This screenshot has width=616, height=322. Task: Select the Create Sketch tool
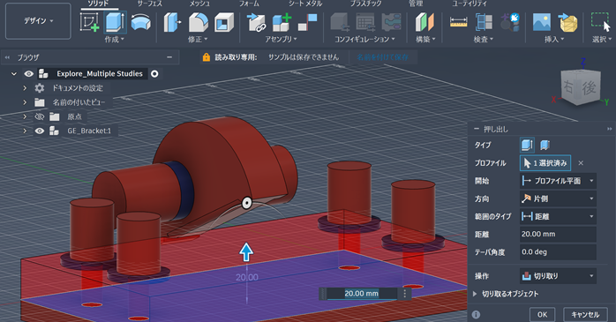point(89,22)
